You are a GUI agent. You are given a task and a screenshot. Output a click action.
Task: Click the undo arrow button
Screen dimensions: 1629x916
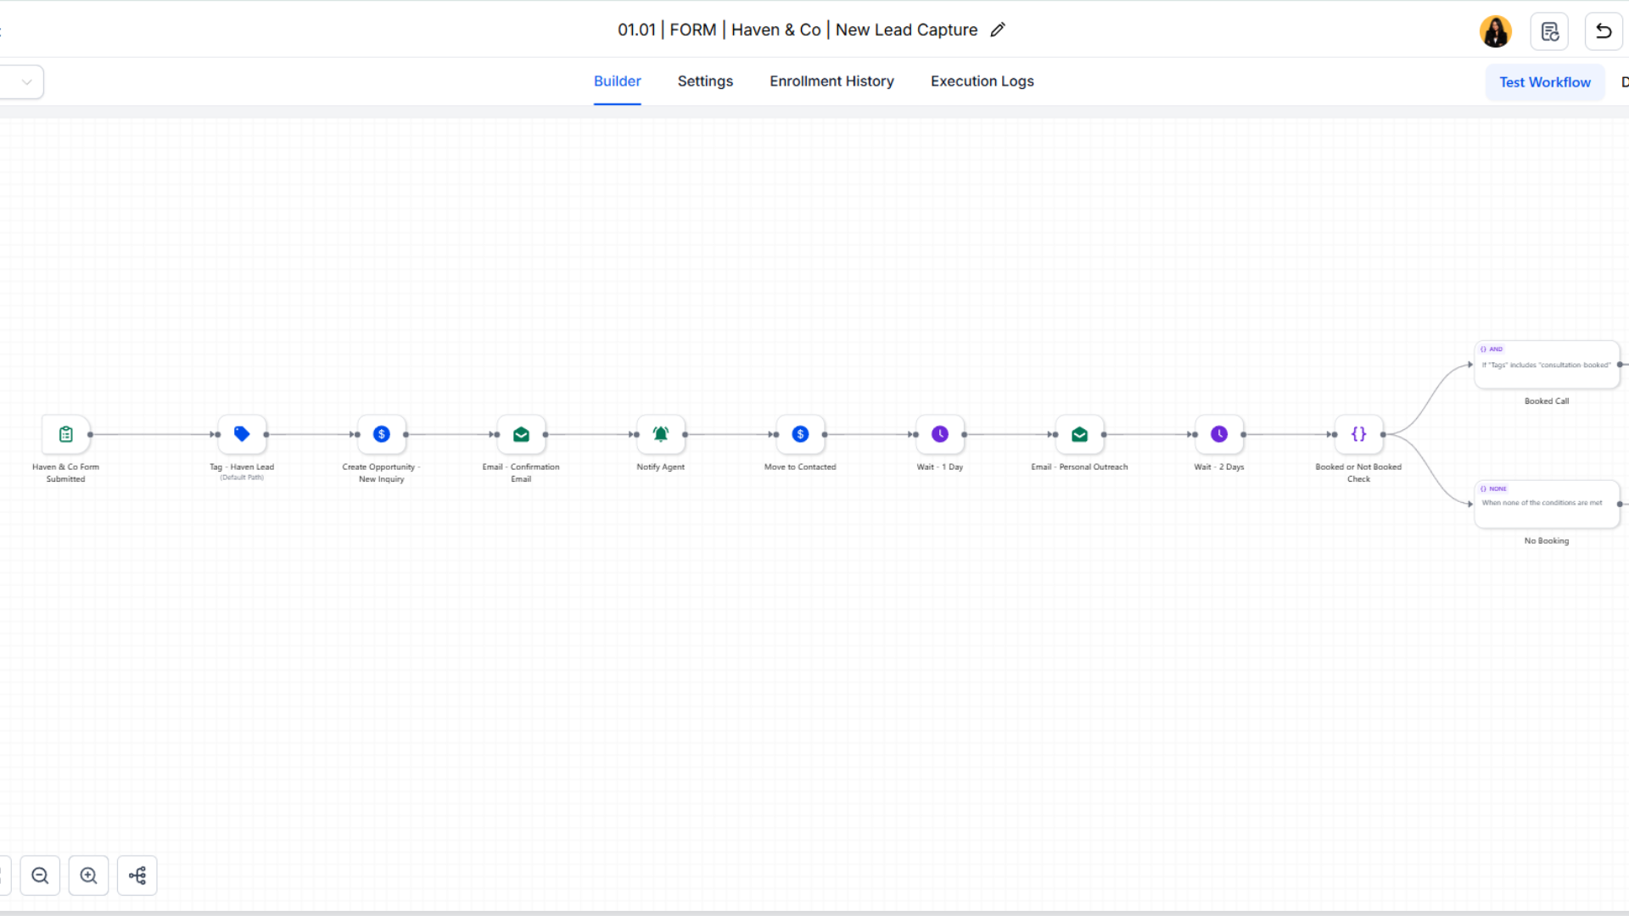pos(1604,31)
